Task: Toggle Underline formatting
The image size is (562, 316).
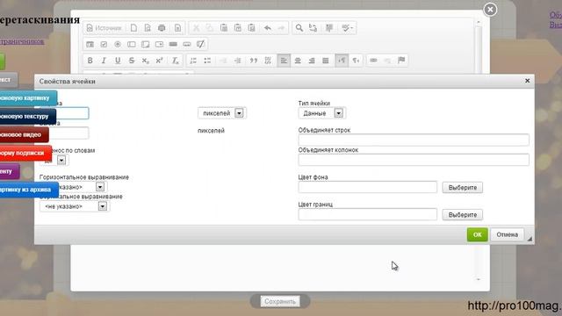Action: 118,61
